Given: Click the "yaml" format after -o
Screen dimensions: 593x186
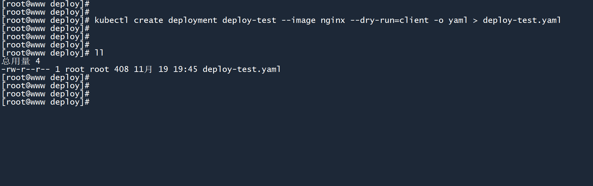Looking at the screenshot, I should coord(458,20).
